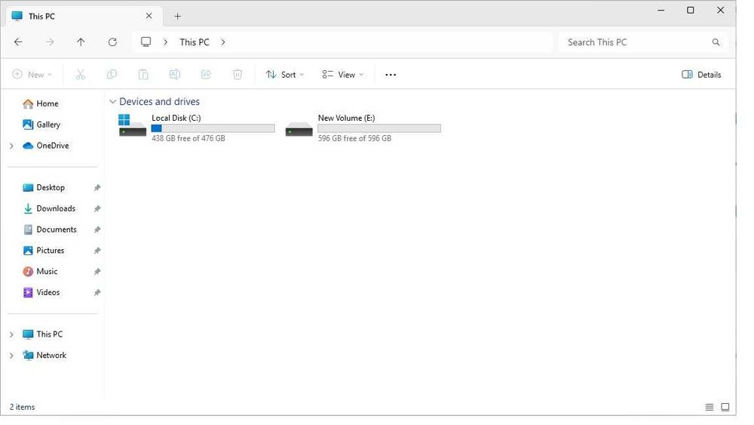Open the Sort dropdown menu
754x425 pixels.
[x=285, y=75]
